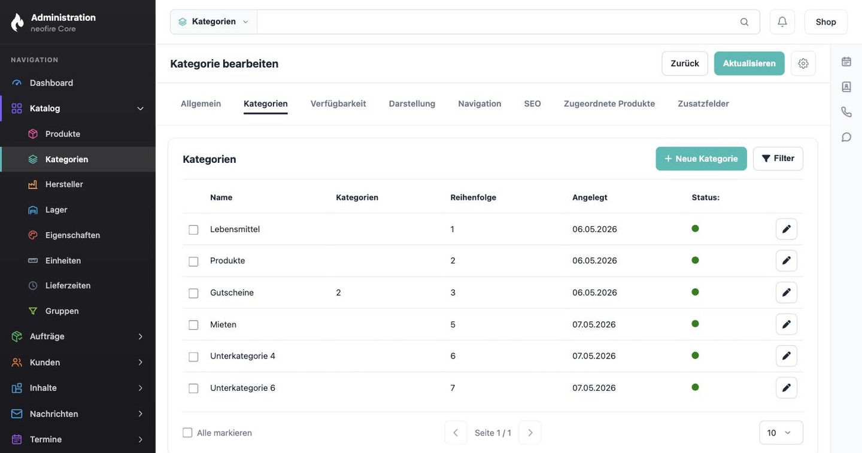Open the chat bubble icon in right sidebar
This screenshot has height=453, width=862.
coord(846,137)
